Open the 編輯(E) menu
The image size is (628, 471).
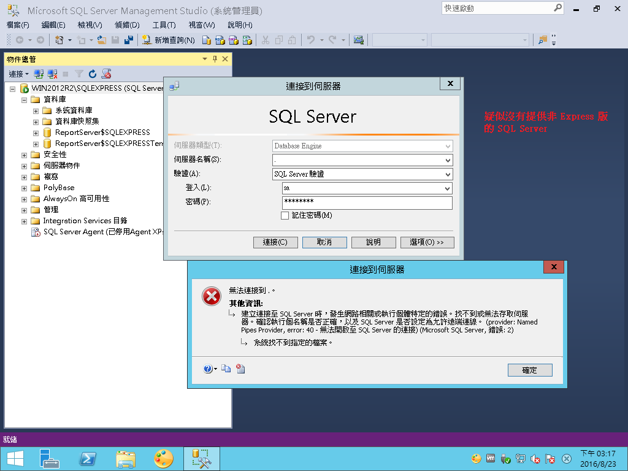click(x=53, y=25)
